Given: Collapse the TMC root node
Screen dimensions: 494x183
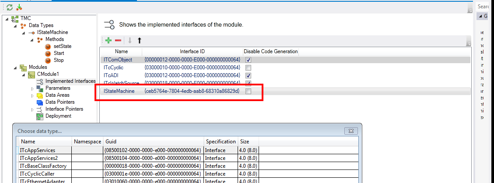Looking at the screenshot, I should pos(7,19).
